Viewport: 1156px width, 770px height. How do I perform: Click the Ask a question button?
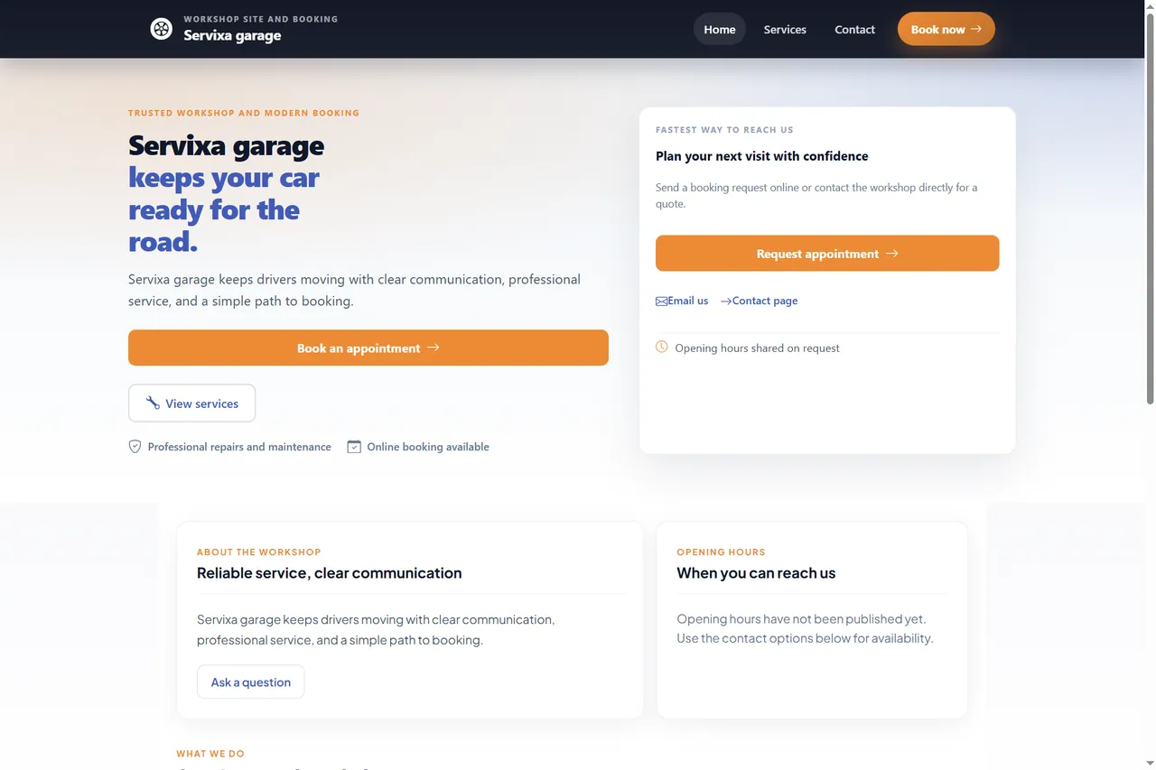click(x=251, y=682)
